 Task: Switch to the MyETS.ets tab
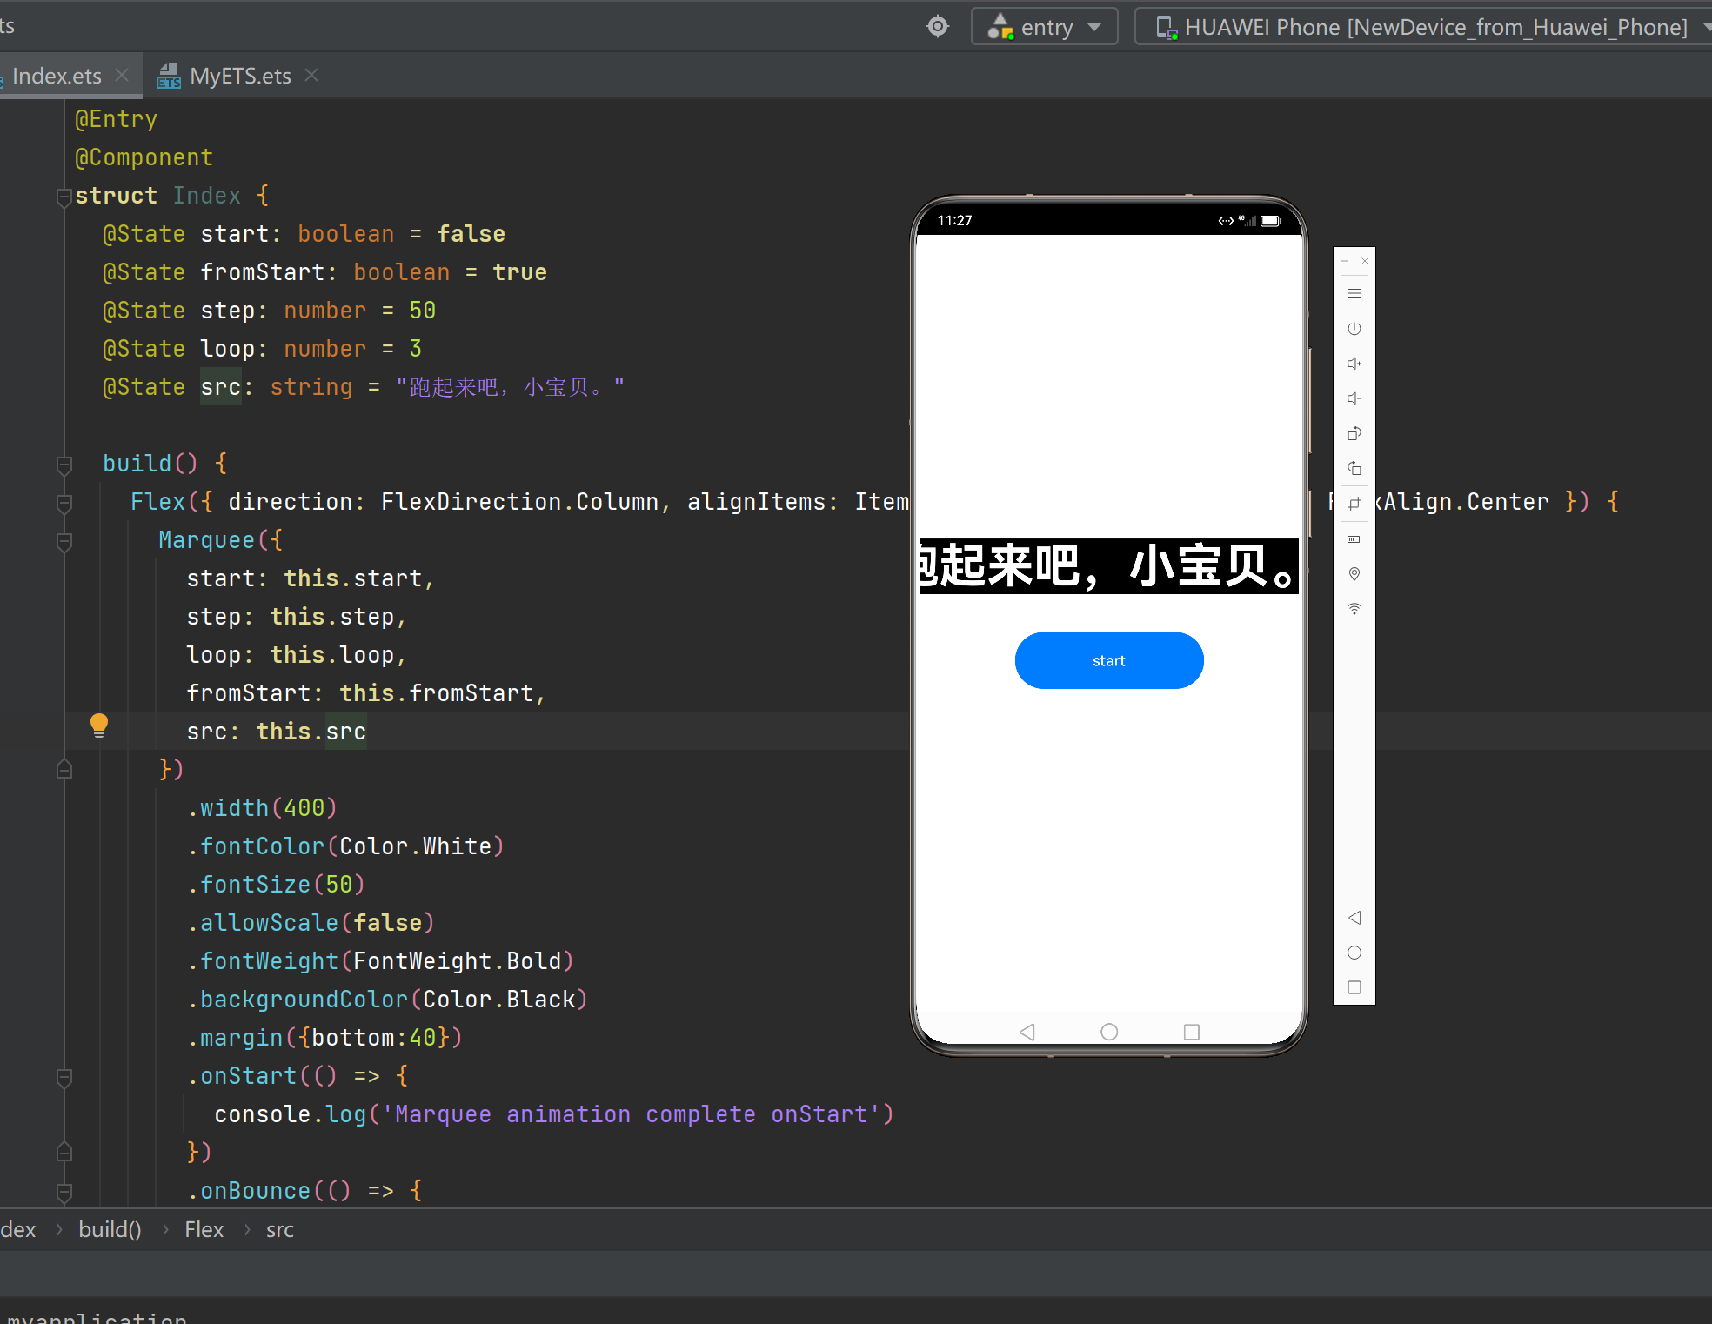[239, 77]
